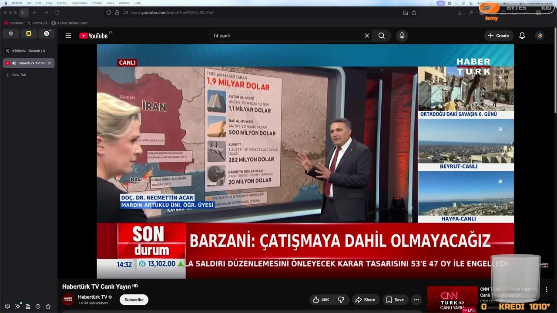
Task: Open site permissions icon in address bar
Action: click(x=125, y=13)
